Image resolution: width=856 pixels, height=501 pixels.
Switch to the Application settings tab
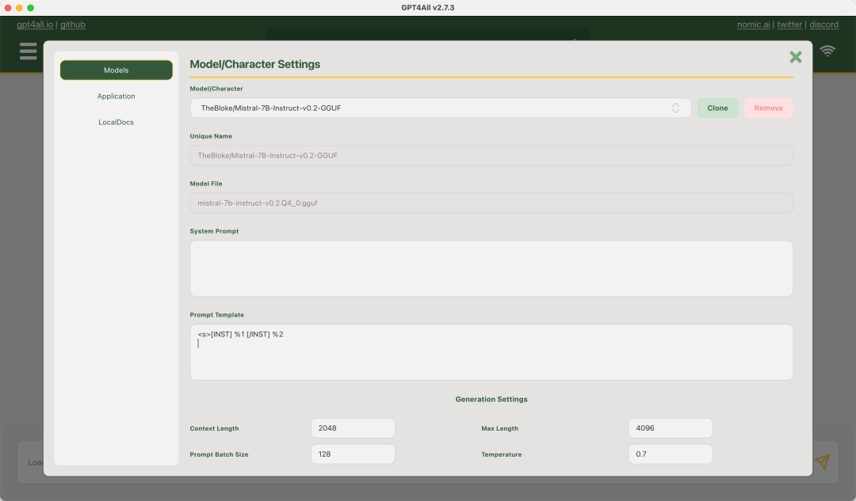[x=117, y=96]
